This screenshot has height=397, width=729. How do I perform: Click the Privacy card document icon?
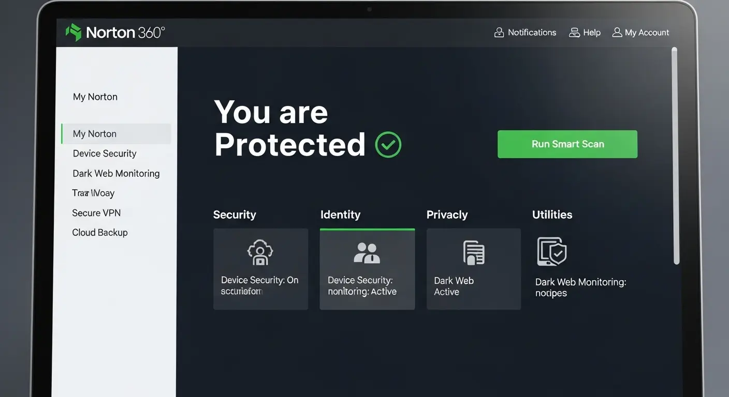point(473,253)
